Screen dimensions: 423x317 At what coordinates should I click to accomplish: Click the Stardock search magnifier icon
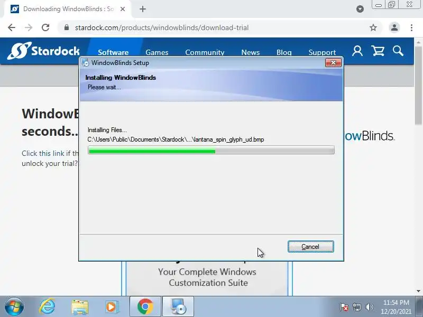(398, 51)
